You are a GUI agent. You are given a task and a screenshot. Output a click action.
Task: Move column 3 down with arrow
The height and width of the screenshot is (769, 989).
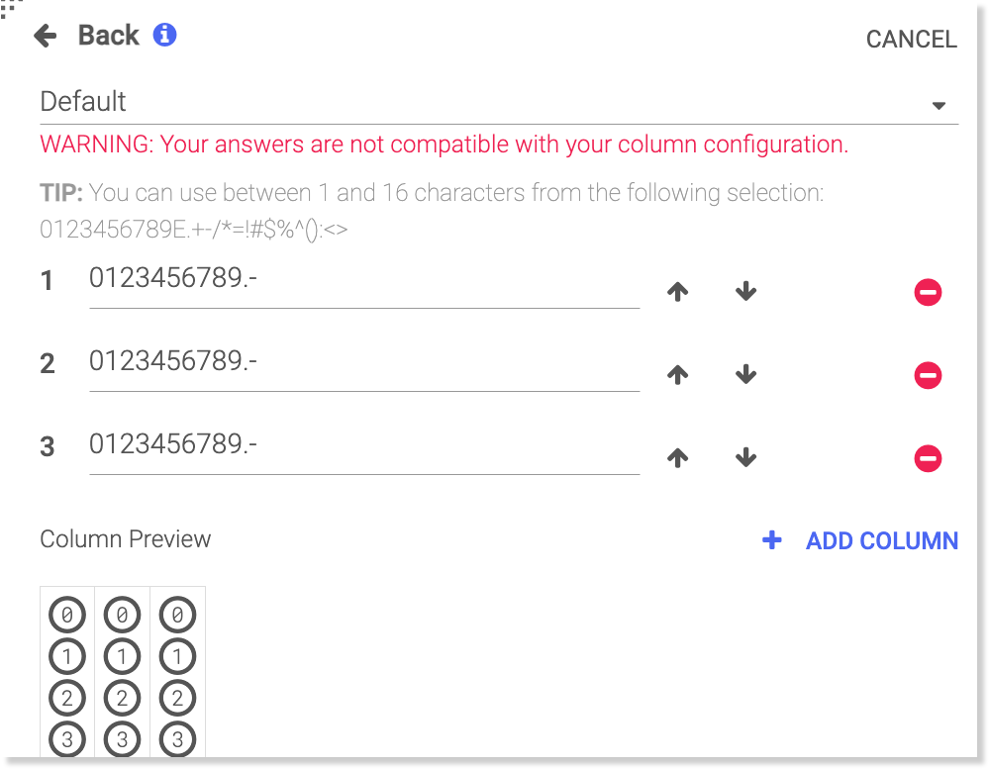point(746,458)
